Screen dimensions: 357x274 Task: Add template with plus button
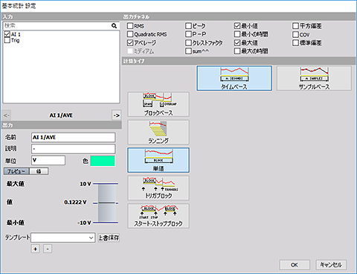[36, 249]
